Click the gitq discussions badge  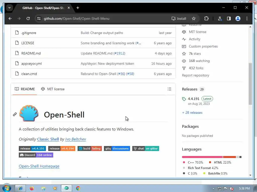pyautogui.click(x=117, y=148)
